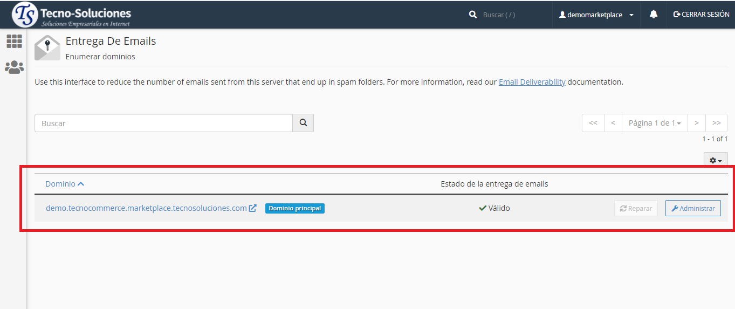The width and height of the screenshot is (735, 309).
Task: Click the external link icon next to domain
Action: pos(252,208)
